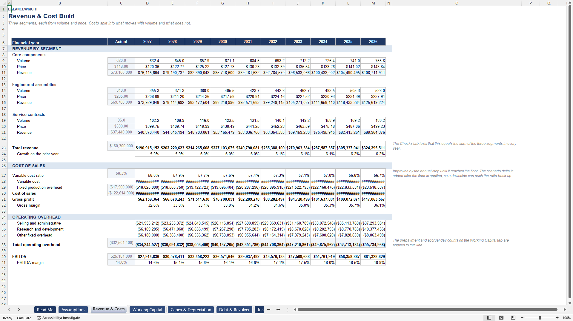
Task: Click the zoom out minus icon
Action: point(522,318)
